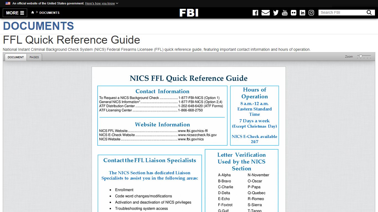This screenshot has height=212, width=378.
Task: Click 'F-Foxtrot' in letter list
Action: pyautogui.click(x=225, y=205)
